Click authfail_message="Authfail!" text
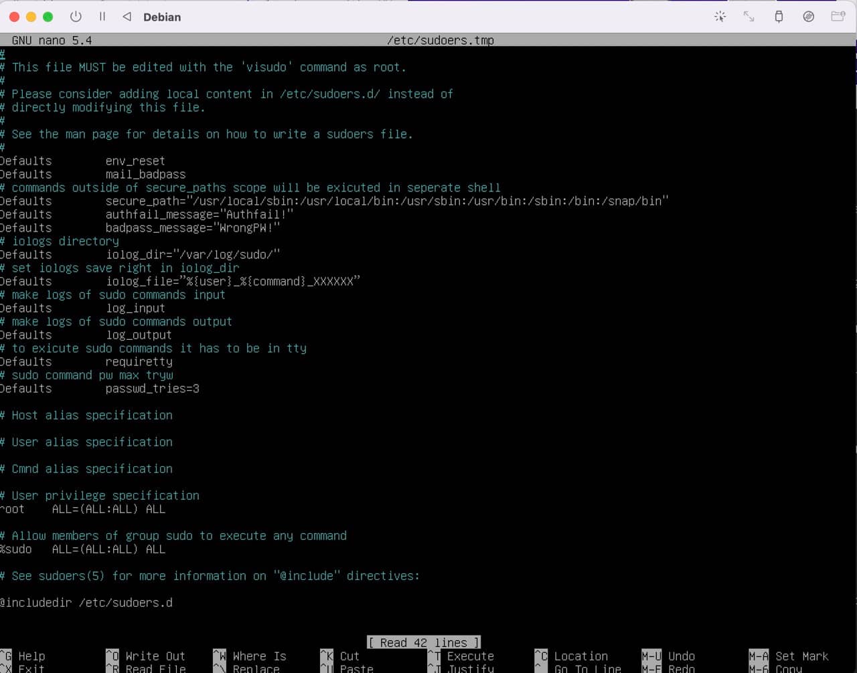Screen dimensions: 857x673 [x=199, y=214]
